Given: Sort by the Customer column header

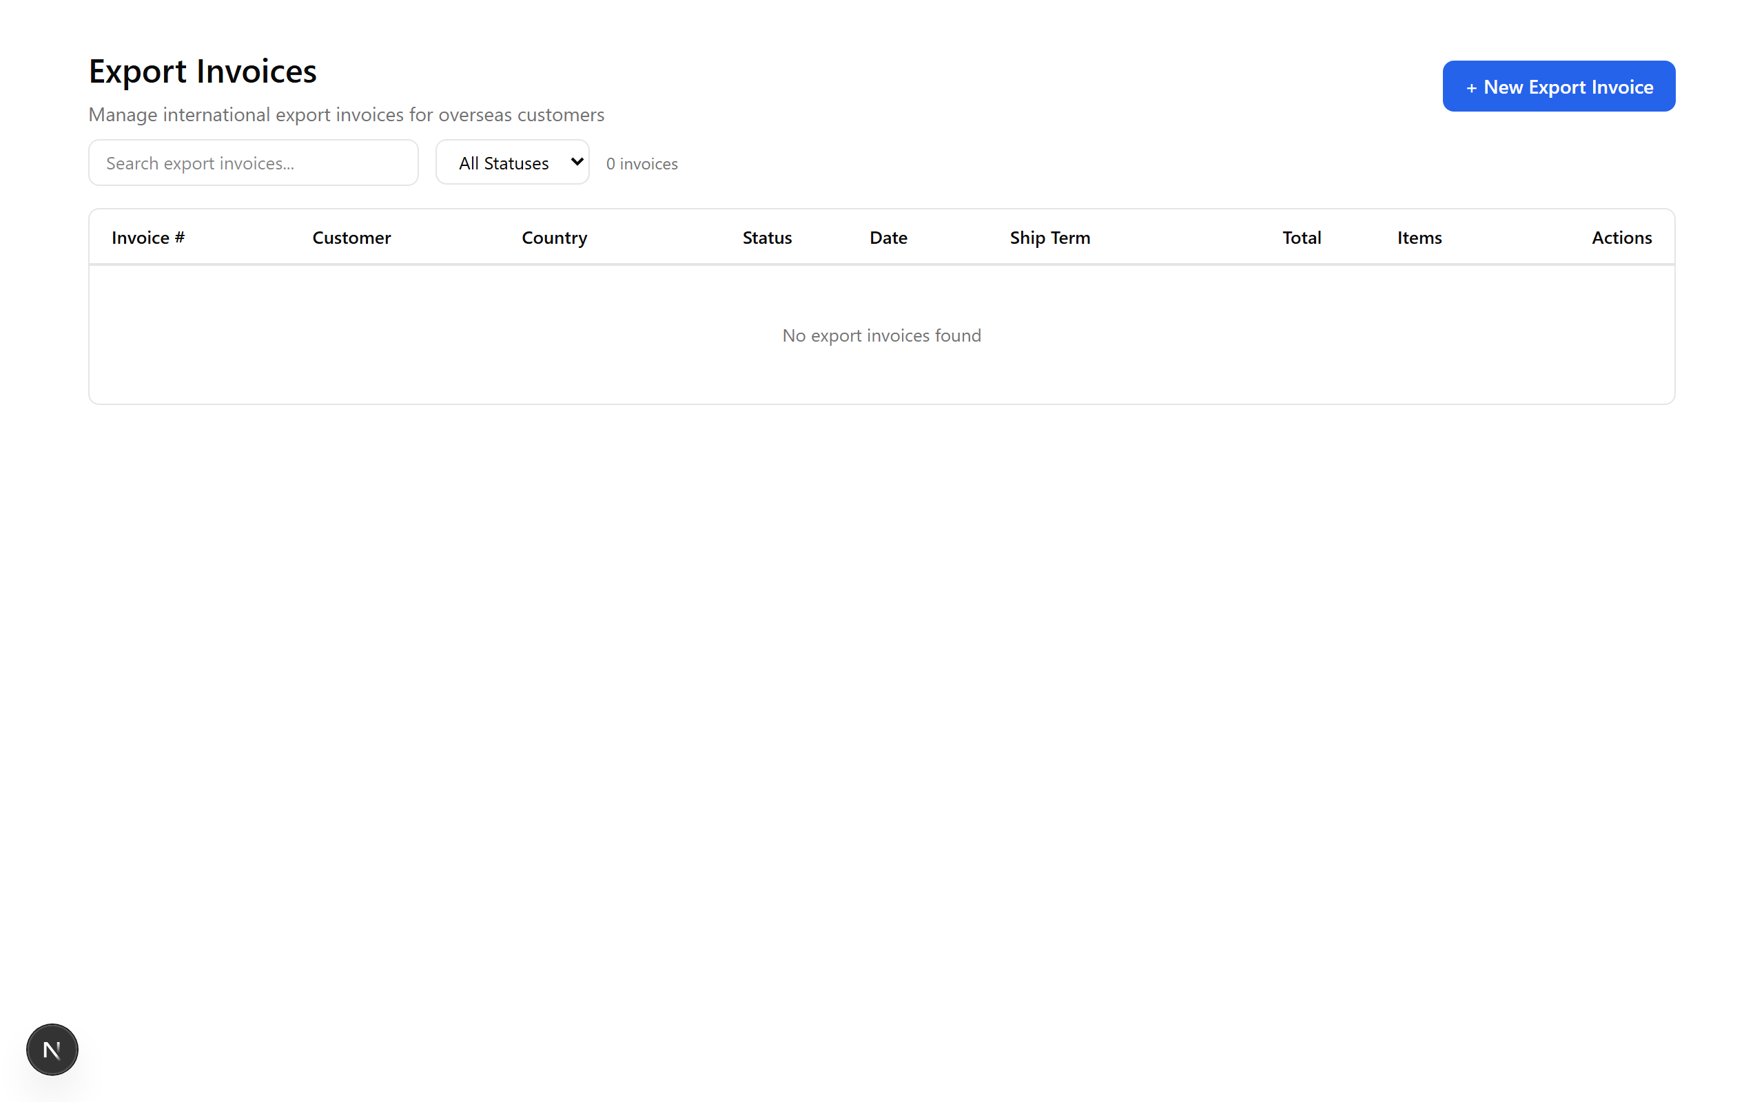Looking at the screenshot, I should point(351,237).
